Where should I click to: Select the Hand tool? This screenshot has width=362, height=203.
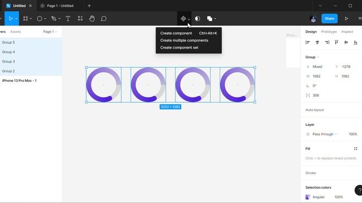[92, 19]
